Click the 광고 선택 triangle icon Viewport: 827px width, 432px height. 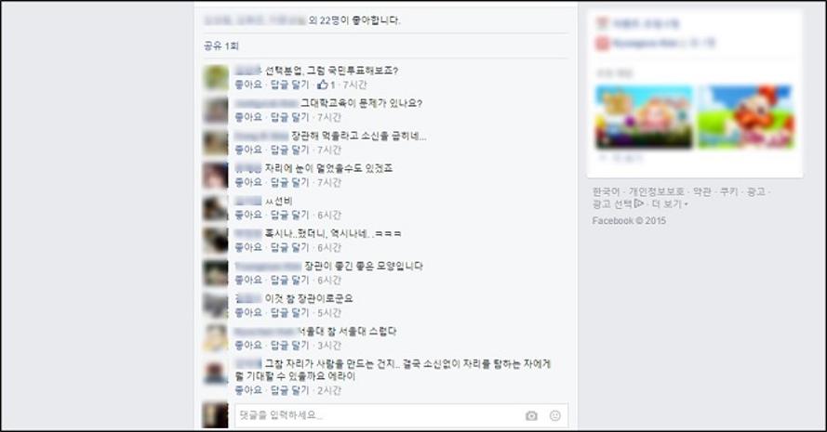[639, 203]
